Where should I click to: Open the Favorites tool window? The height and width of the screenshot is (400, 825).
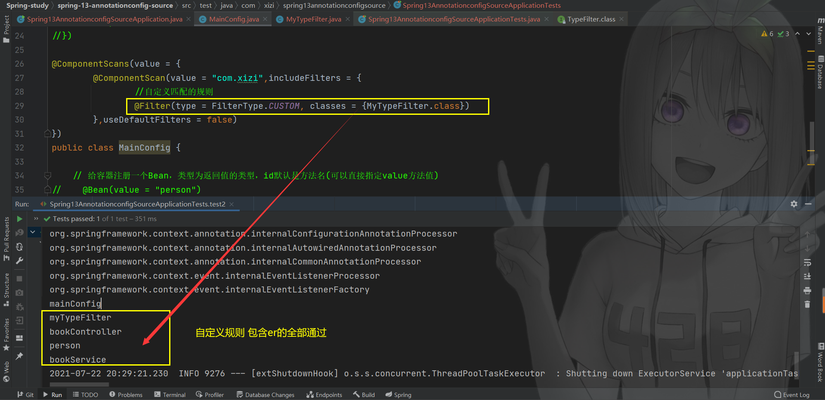[6, 335]
